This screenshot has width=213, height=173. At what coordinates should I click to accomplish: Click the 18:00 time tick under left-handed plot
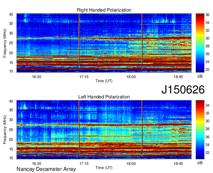[x=131, y=164]
